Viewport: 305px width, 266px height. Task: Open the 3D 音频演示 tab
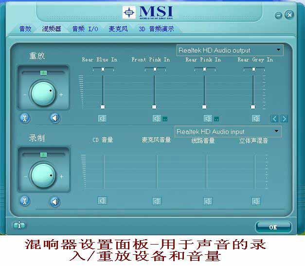pos(156,29)
